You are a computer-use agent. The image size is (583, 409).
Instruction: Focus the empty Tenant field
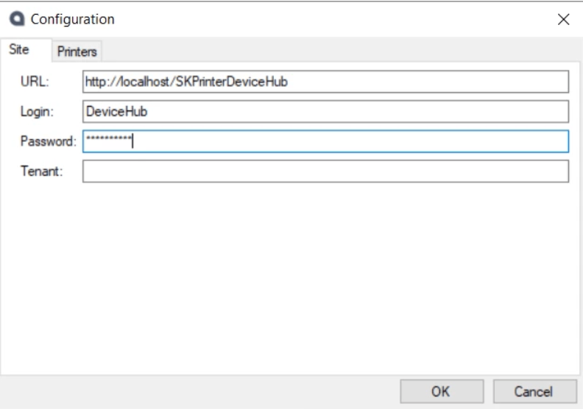pyautogui.click(x=325, y=171)
